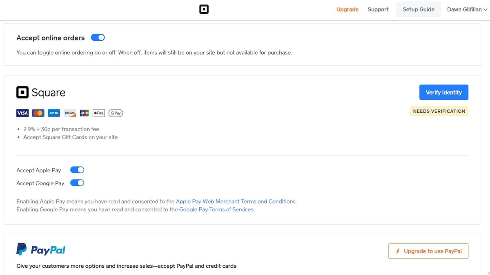Select the Discover card icon
This screenshot has height=275, width=490.
pos(69,113)
